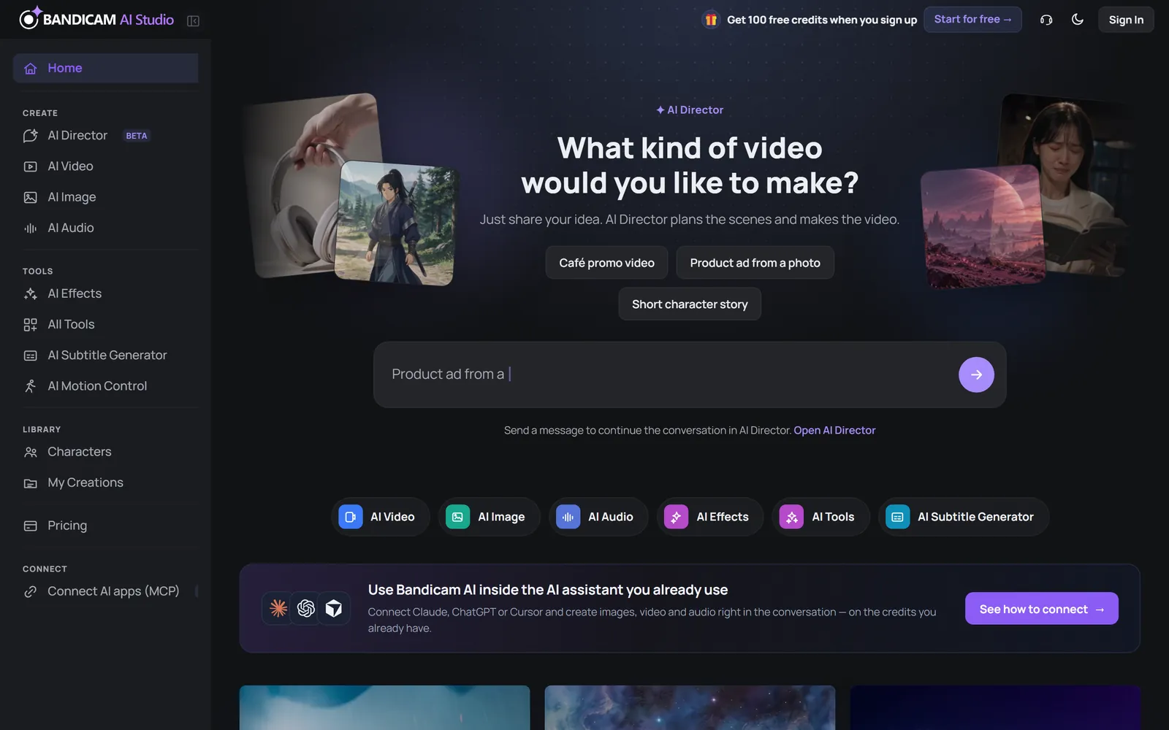Click the "AI Director" label above headline

tap(690, 110)
